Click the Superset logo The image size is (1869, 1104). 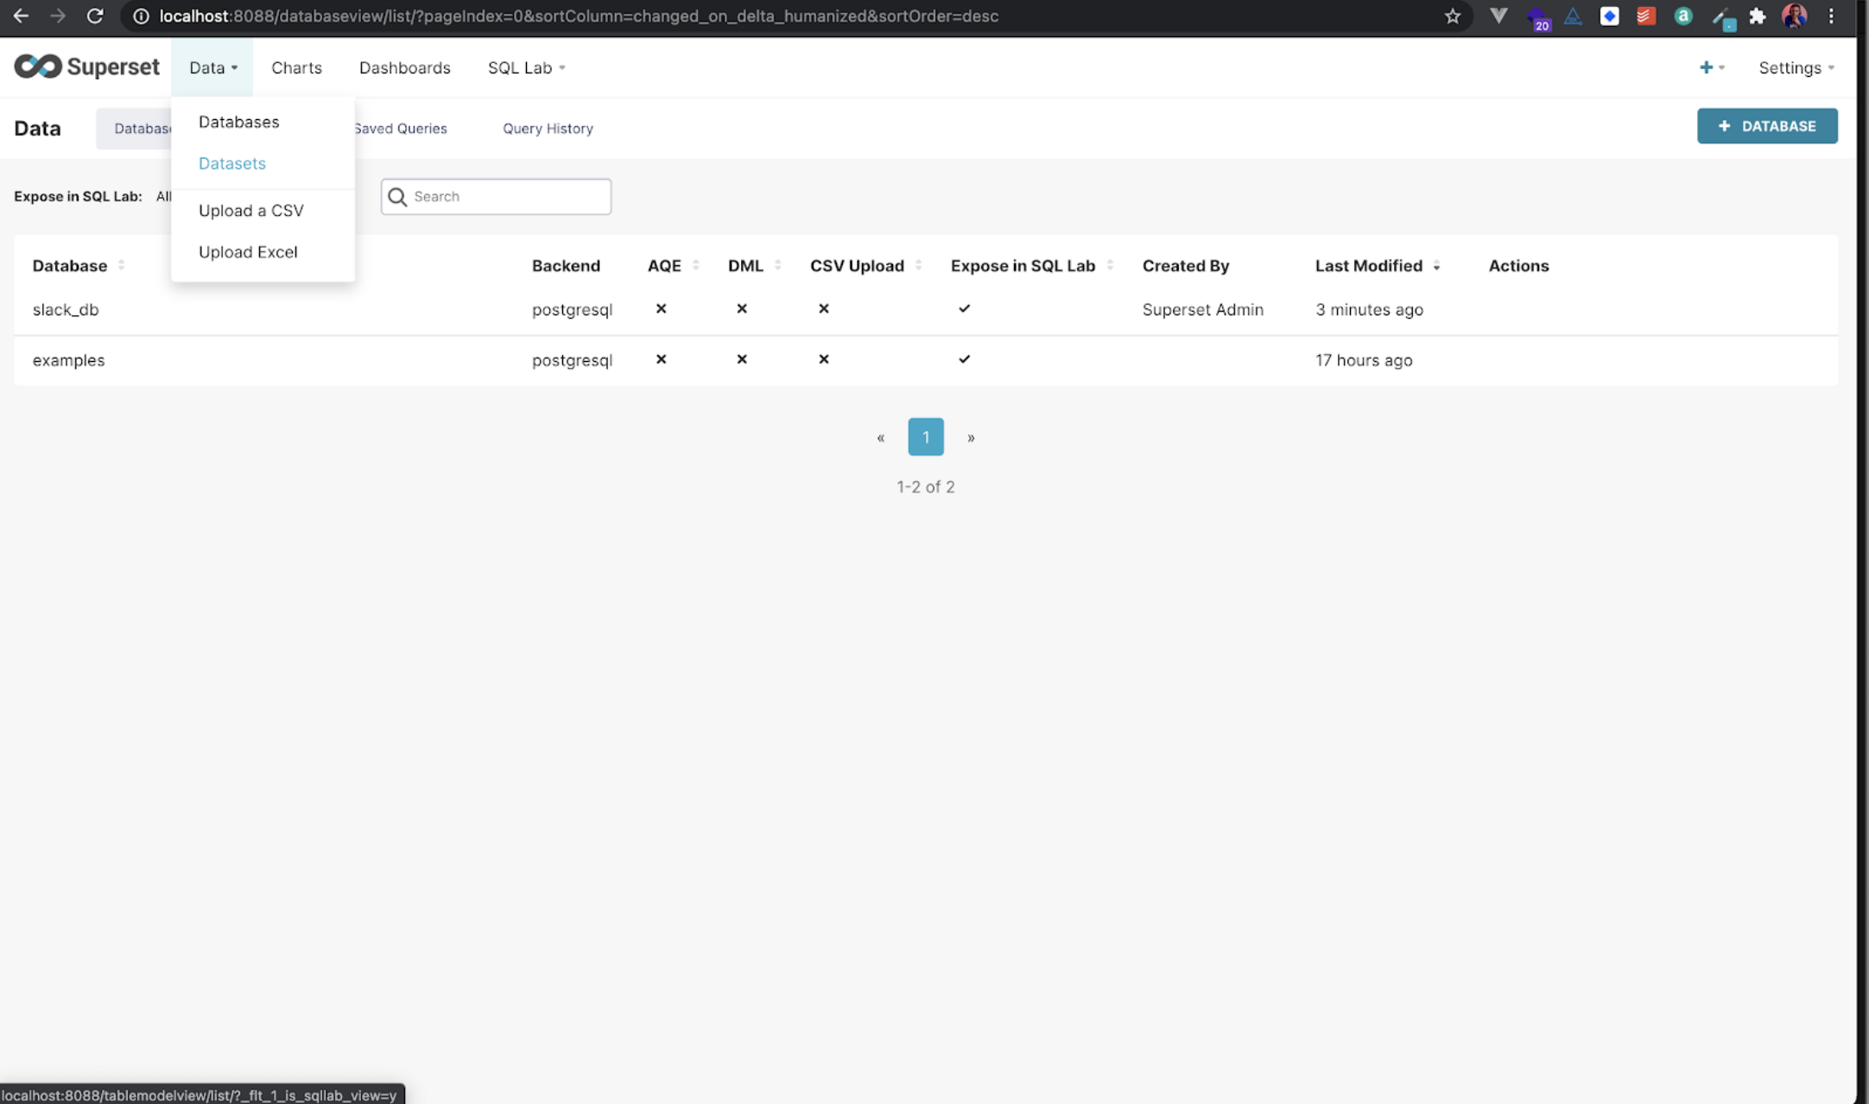pos(86,67)
